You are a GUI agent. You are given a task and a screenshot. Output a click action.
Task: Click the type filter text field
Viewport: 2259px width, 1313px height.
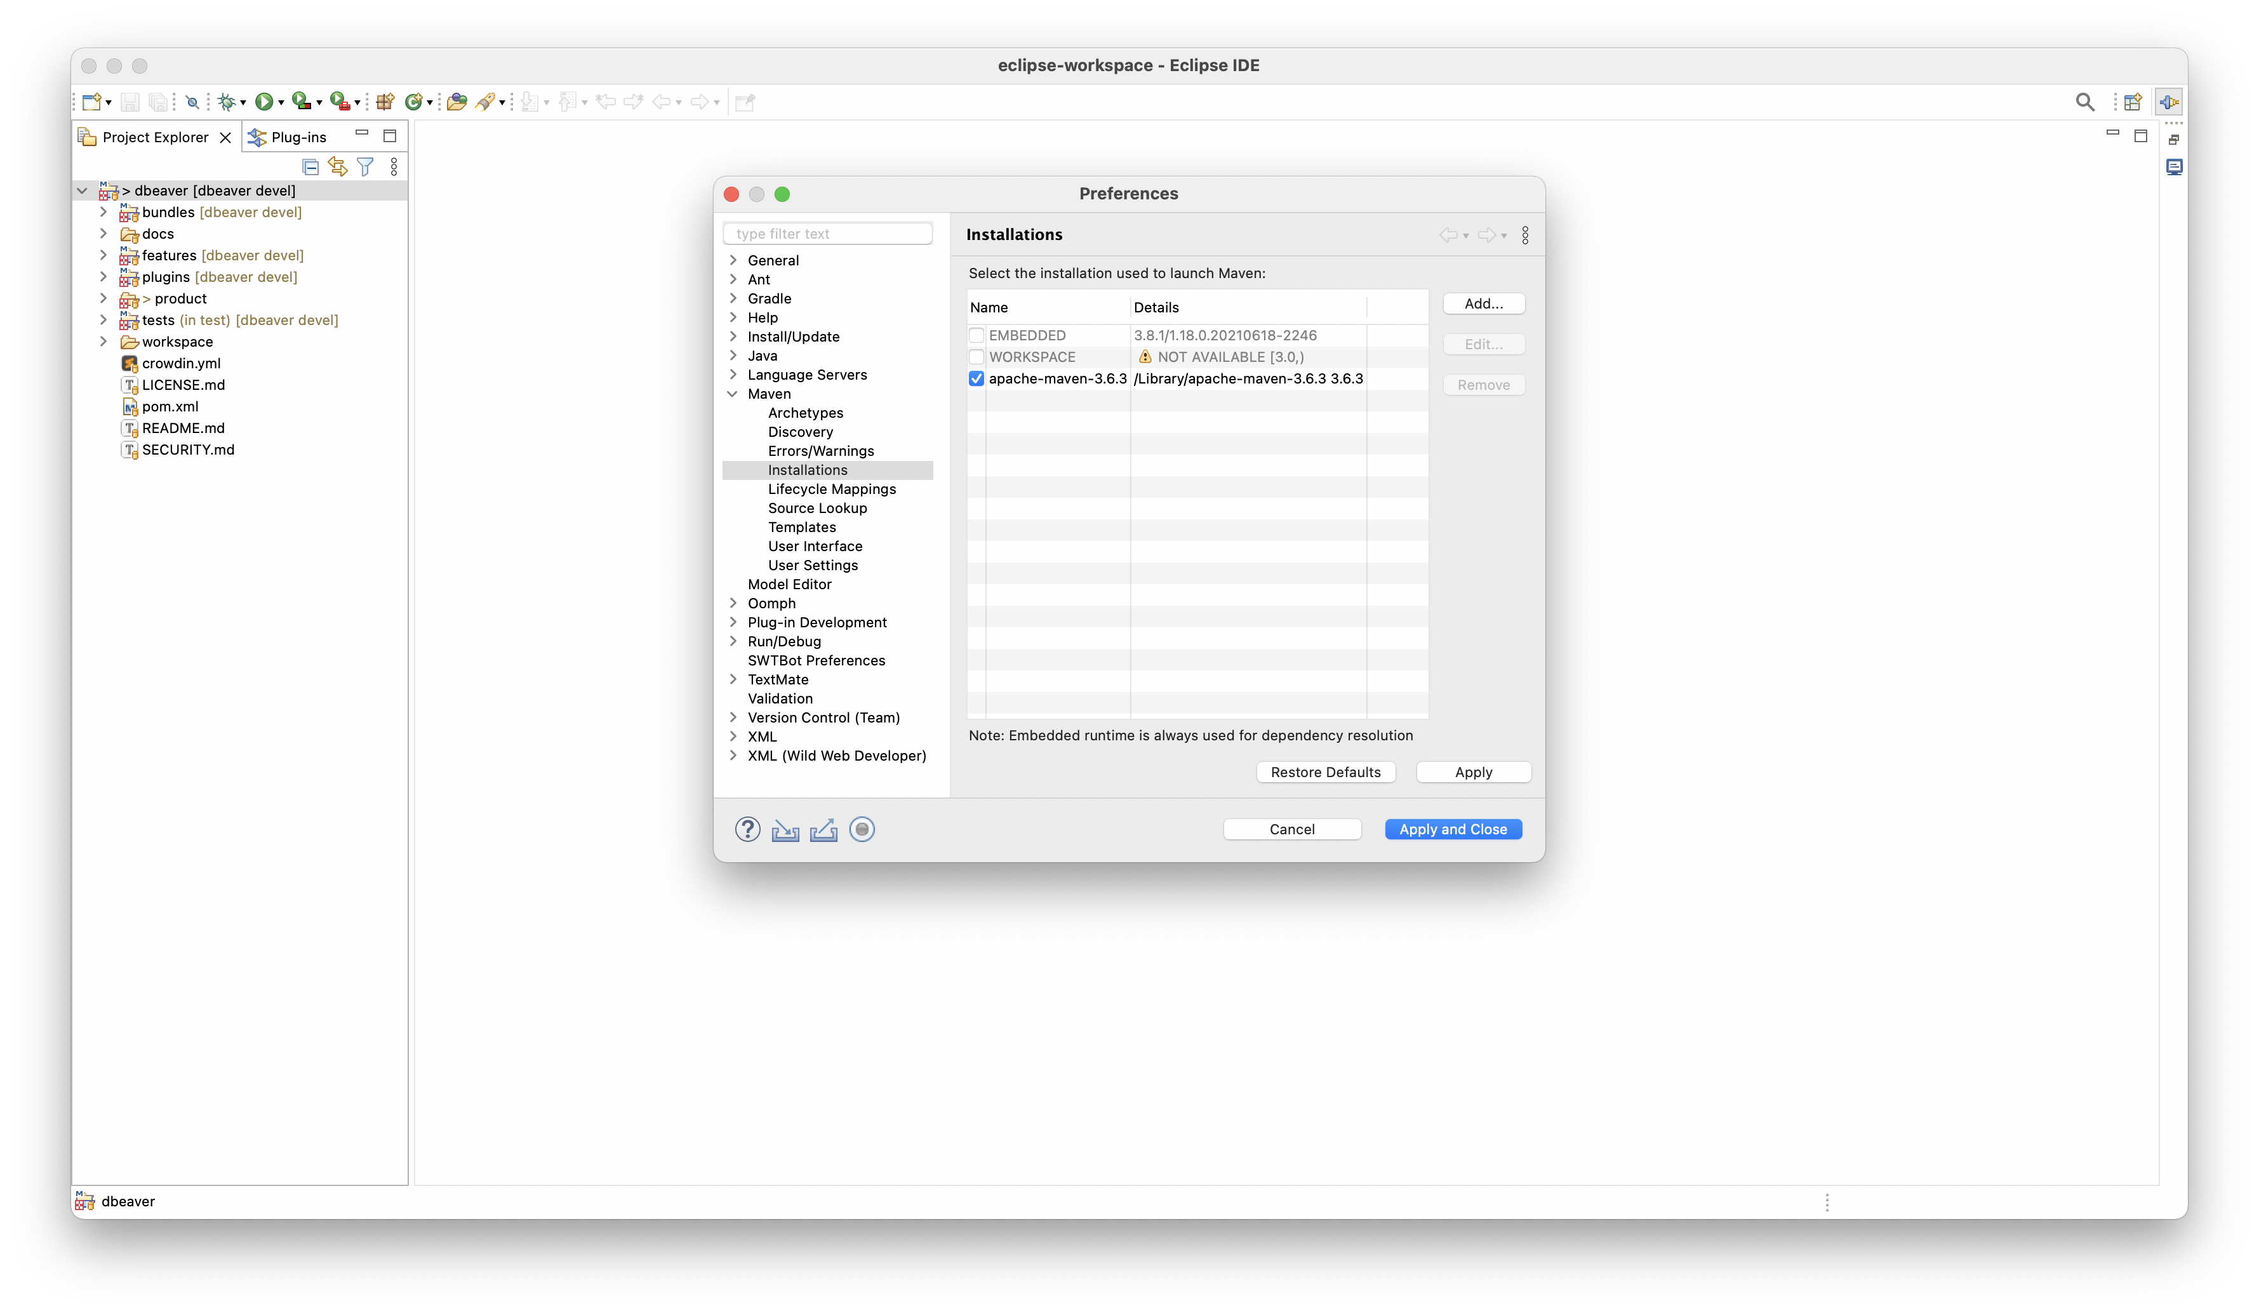[x=827, y=234]
